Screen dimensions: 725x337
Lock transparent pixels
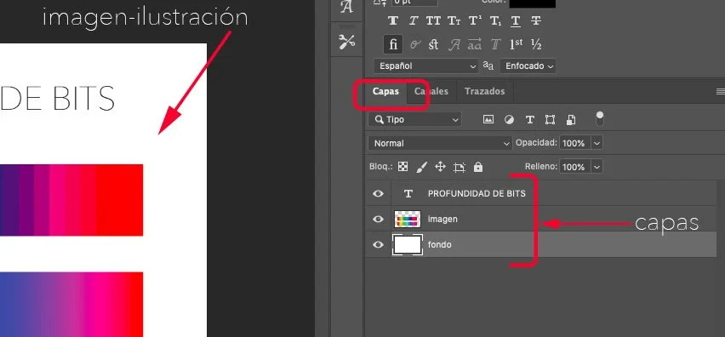[402, 167]
